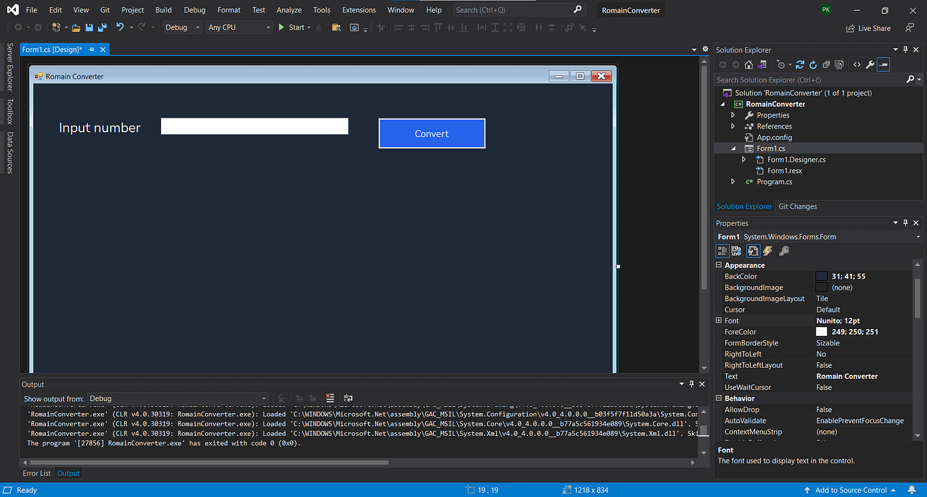Expand the Properties node in Solution Explorer

click(x=733, y=115)
